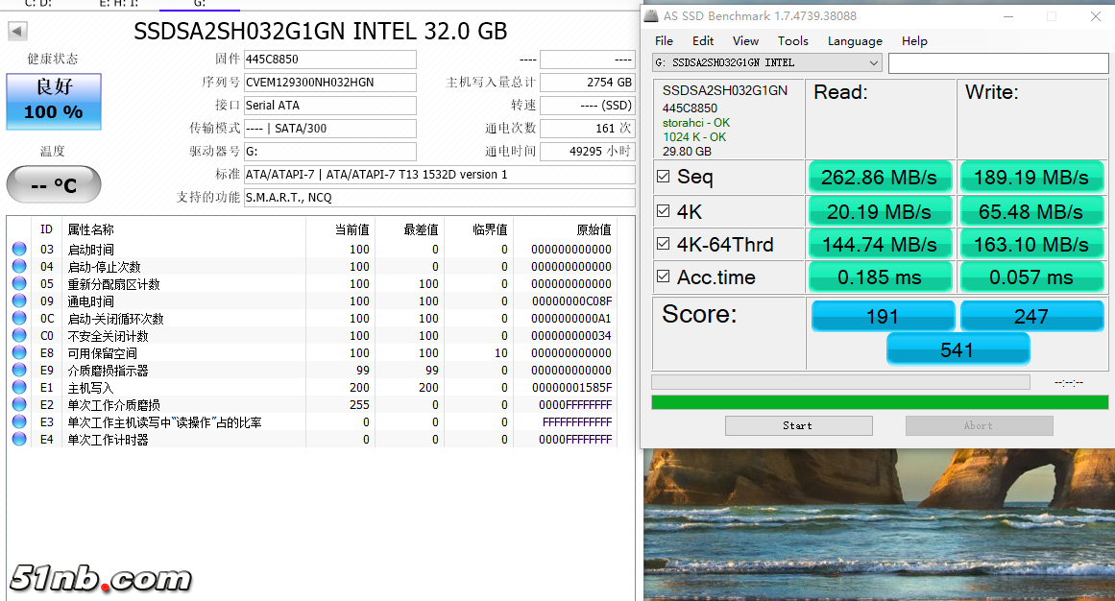
Task: Click the AS SSD Benchmark title icon
Action: click(651, 16)
